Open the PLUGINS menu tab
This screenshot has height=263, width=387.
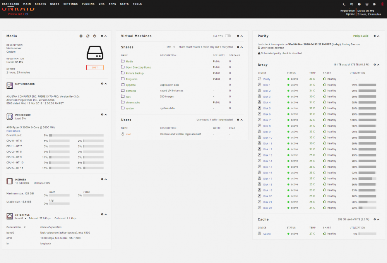coord(88,4)
